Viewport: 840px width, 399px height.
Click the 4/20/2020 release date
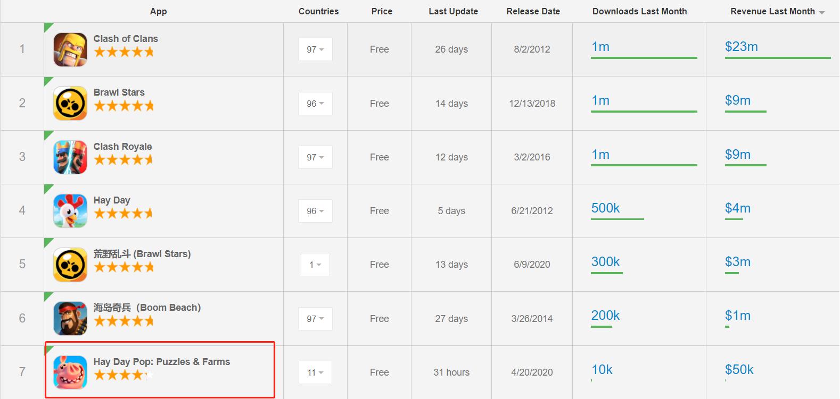(532, 372)
